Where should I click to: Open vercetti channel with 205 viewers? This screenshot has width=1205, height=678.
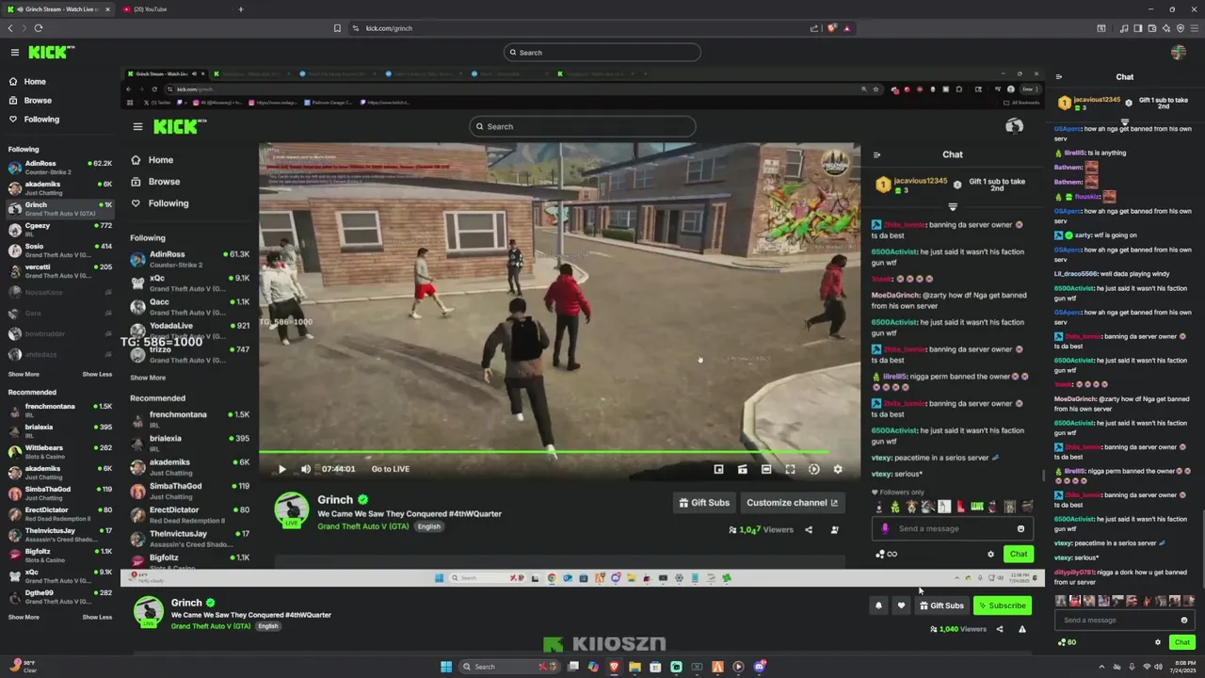[x=59, y=271]
